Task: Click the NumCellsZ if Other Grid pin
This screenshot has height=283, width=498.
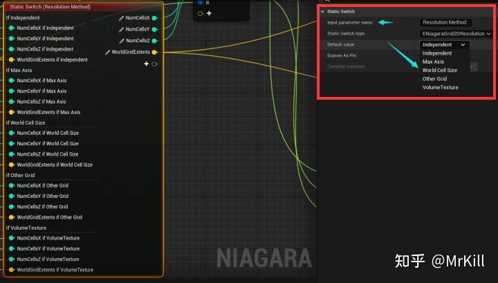Action: [x=12, y=207]
